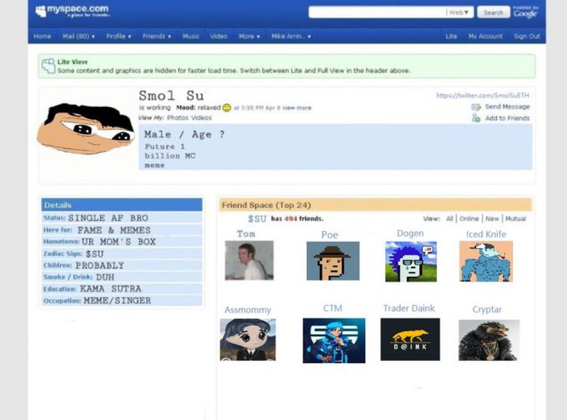Click friend name Assmommy

point(248,310)
